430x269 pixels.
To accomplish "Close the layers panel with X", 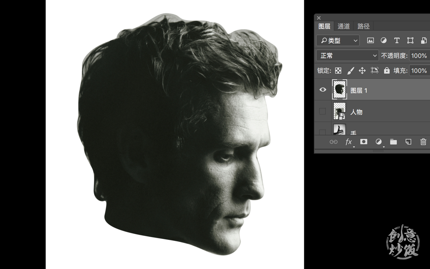I will coord(319,18).
